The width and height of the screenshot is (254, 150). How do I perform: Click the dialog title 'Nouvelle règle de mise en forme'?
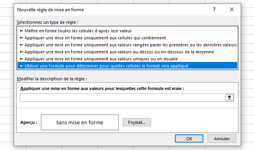(x=51, y=10)
